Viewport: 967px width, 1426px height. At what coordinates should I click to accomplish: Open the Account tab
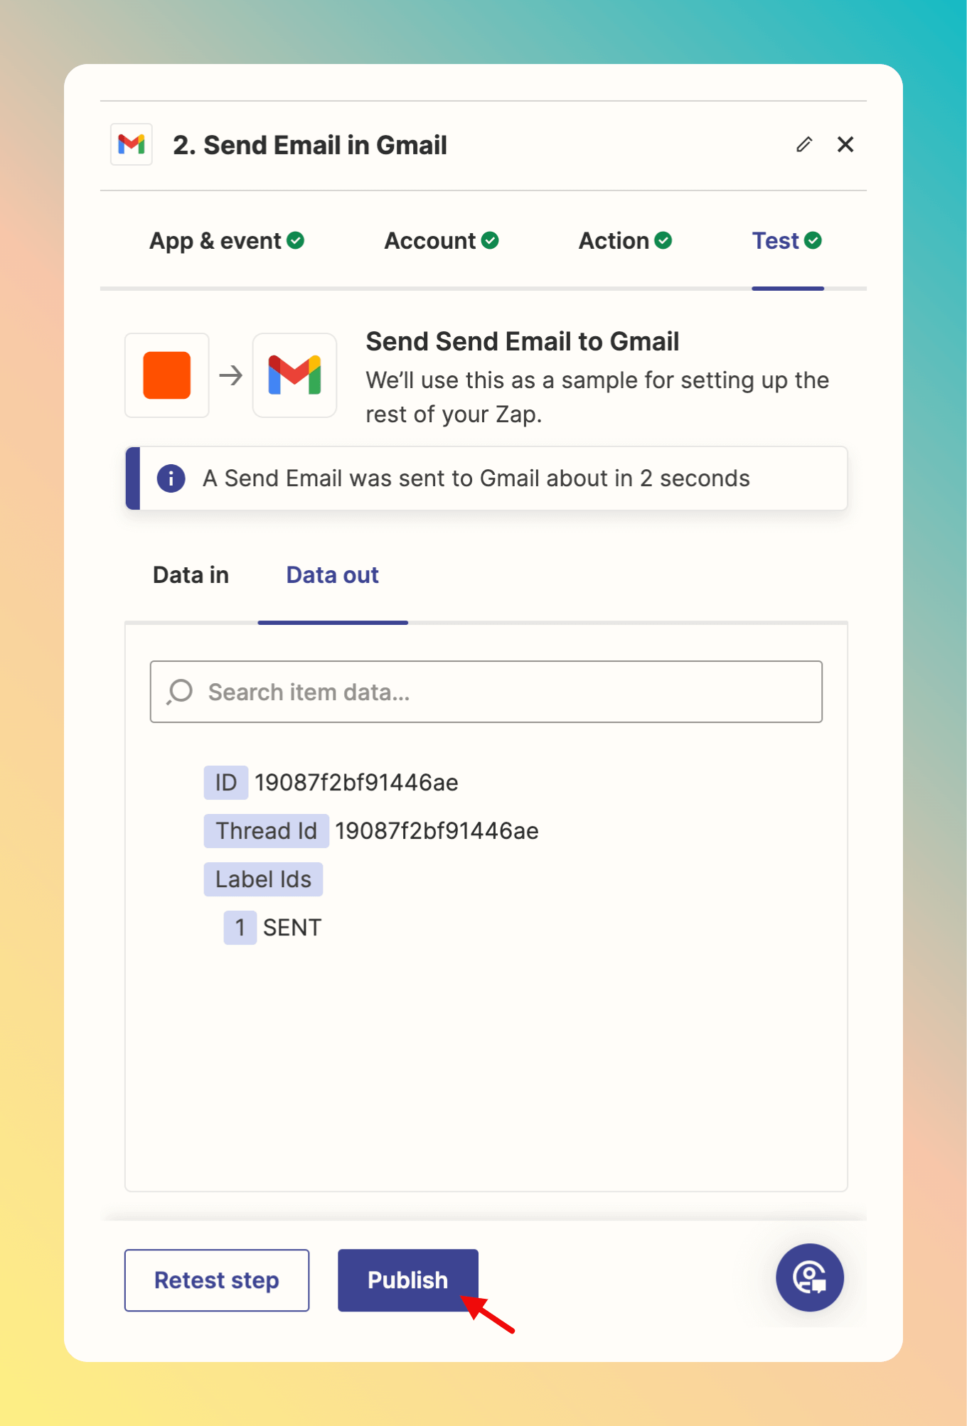point(442,241)
